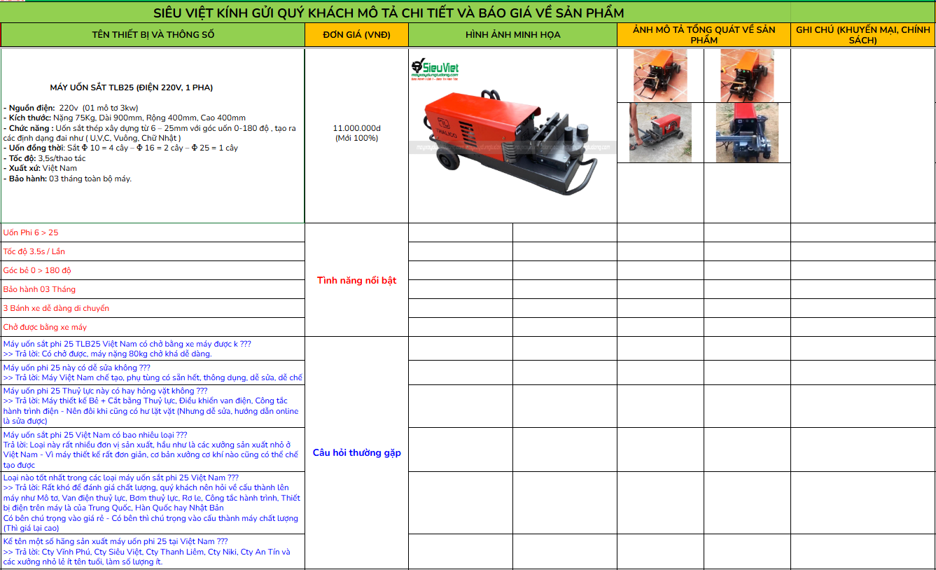Select cell Uốn Phi 6 > 25
Image resolution: width=936 pixels, height=570 pixels.
click(x=153, y=232)
